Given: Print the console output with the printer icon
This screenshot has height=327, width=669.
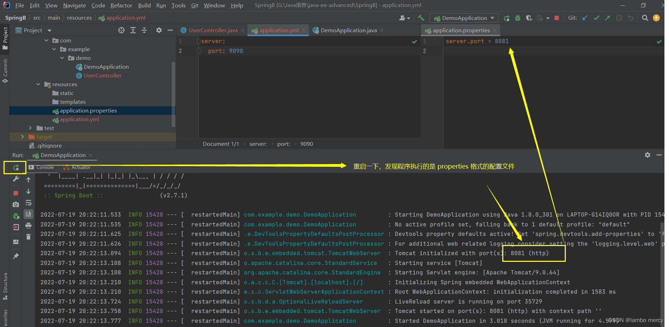Looking at the screenshot, I should (x=28, y=226).
